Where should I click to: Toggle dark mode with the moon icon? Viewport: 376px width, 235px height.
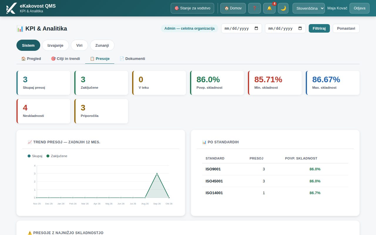[x=283, y=8]
